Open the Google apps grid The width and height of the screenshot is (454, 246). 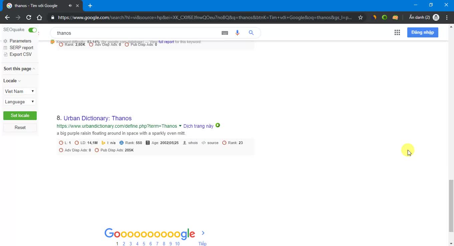397,32
